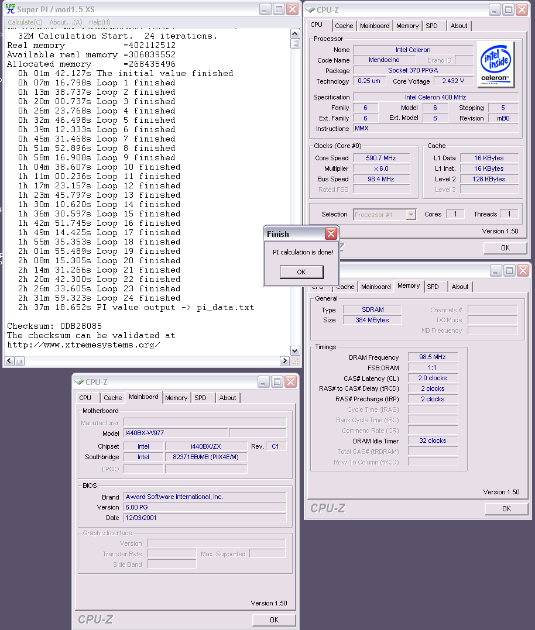Click the Specification Intel Celeron 400 MHz field
Screen dimensions: 535x630
click(435, 97)
